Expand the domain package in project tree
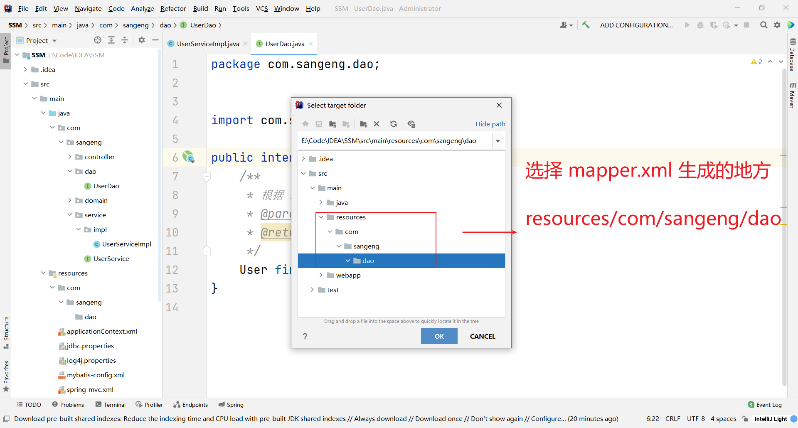The image size is (798, 428). pos(70,200)
